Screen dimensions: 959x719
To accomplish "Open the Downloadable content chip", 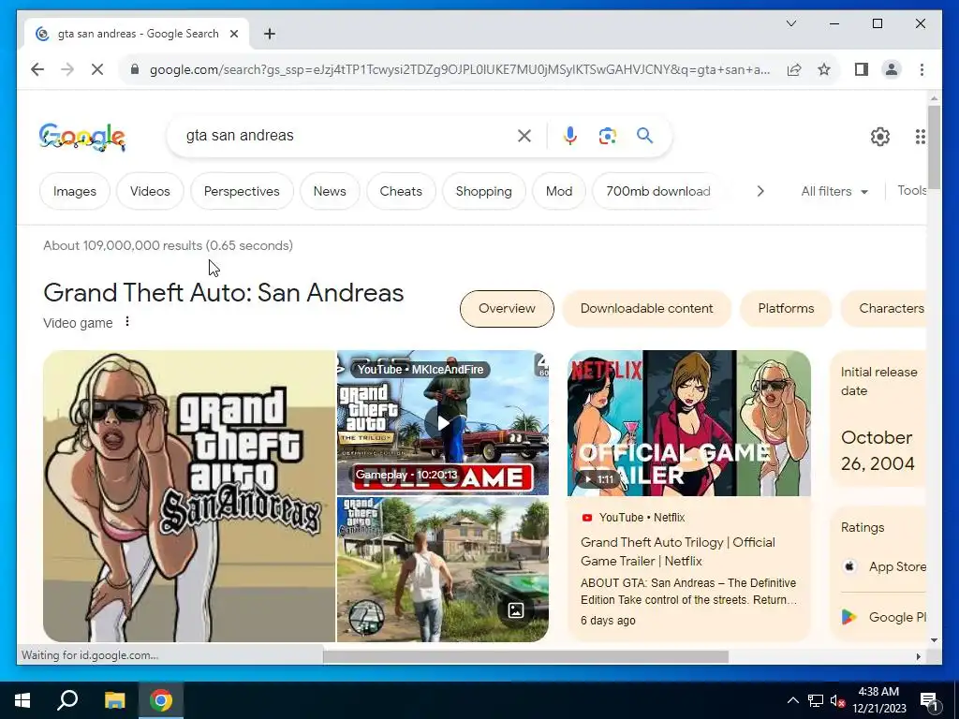I will (646, 308).
